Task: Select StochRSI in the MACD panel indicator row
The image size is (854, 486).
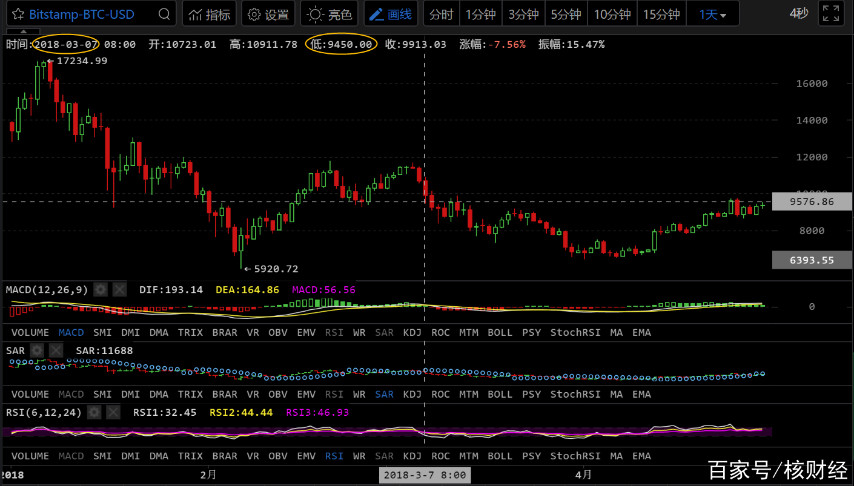Action: point(575,332)
